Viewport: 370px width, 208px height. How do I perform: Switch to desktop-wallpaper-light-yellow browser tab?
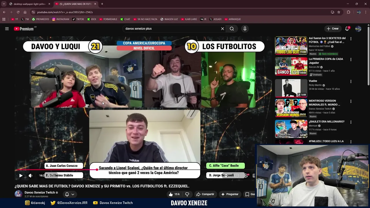29,4
